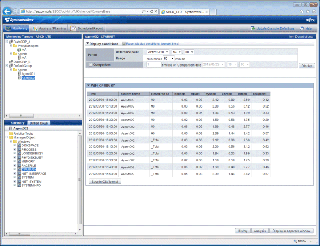Click the Update Console Definitions icon
This screenshot has height=246, width=320.
coord(253,28)
